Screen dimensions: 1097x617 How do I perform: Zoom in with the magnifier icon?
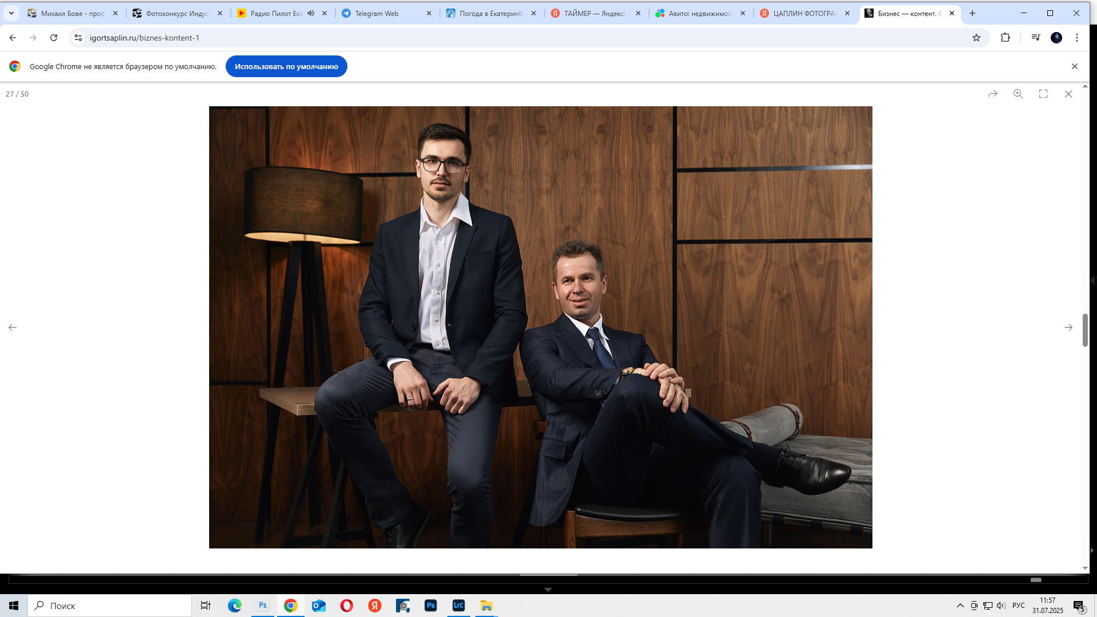(1018, 94)
